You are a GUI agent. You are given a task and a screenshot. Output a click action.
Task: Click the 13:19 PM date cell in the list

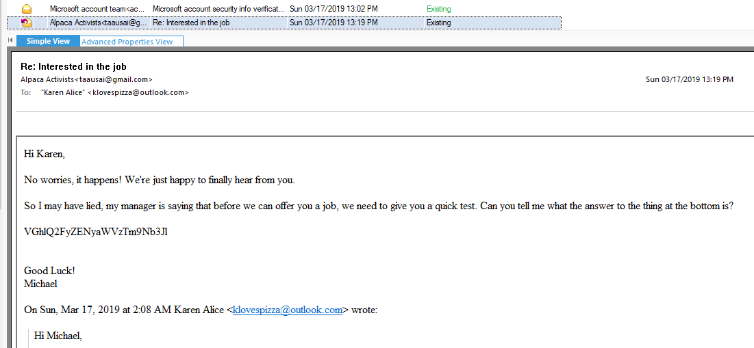point(334,23)
